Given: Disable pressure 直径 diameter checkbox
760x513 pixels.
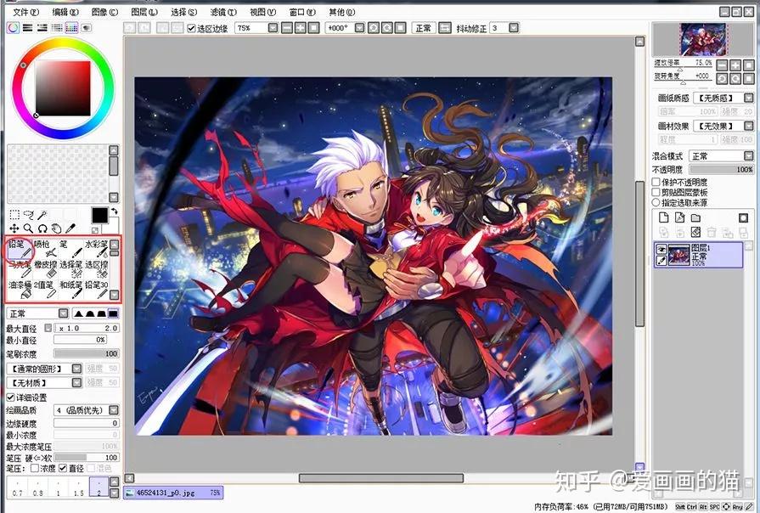Looking at the screenshot, I should 63,468.
